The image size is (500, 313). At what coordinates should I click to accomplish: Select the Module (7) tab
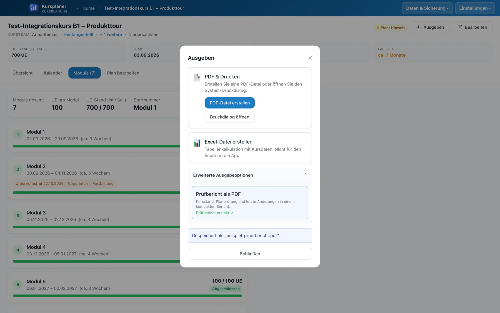click(84, 73)
